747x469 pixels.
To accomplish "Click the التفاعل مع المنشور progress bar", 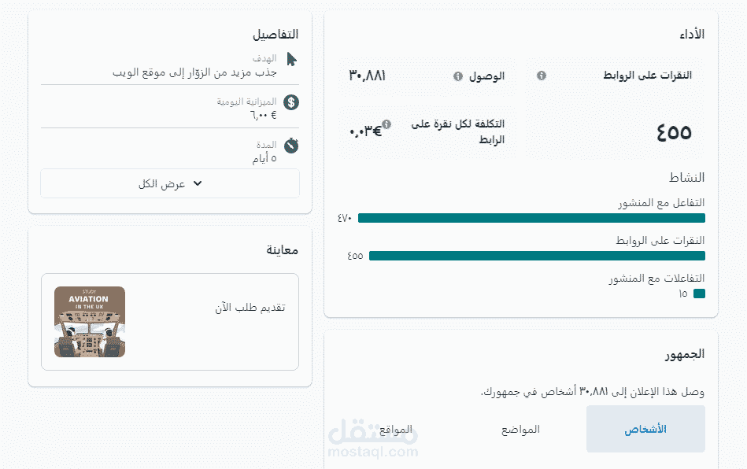I will [x=531, y=217].
